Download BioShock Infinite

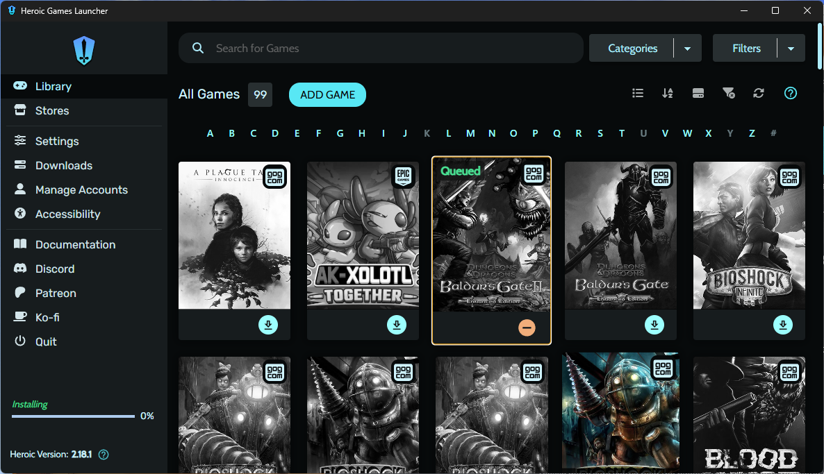pos(782,325)
